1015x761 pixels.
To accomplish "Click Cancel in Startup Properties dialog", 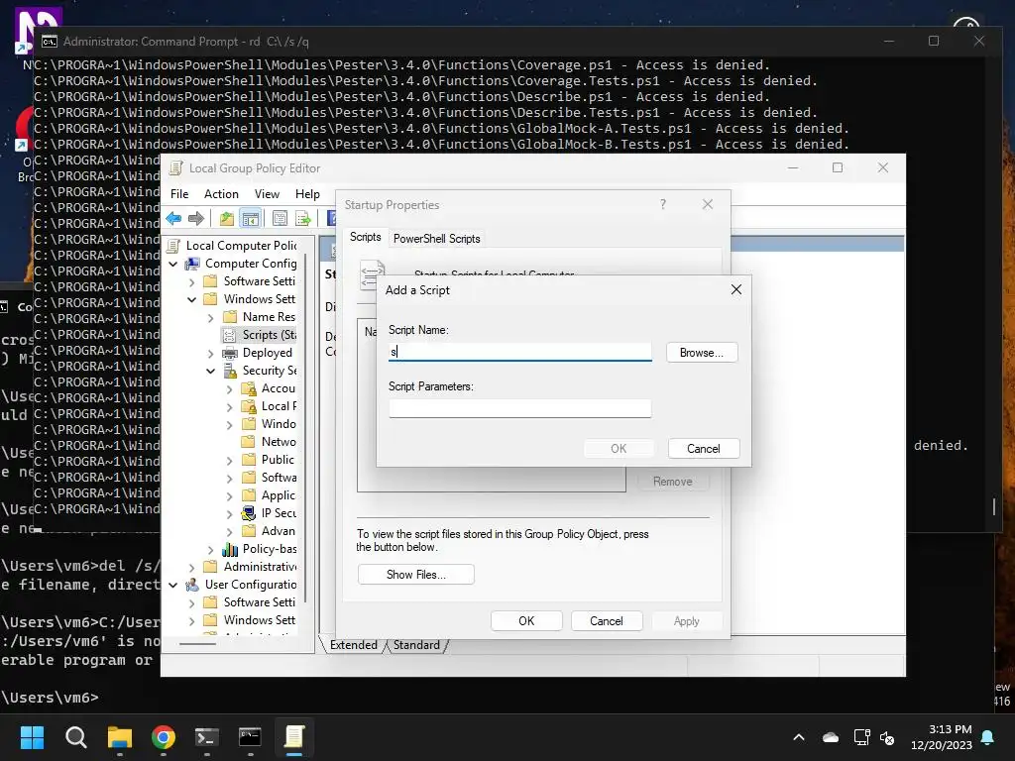I will 607,621.
